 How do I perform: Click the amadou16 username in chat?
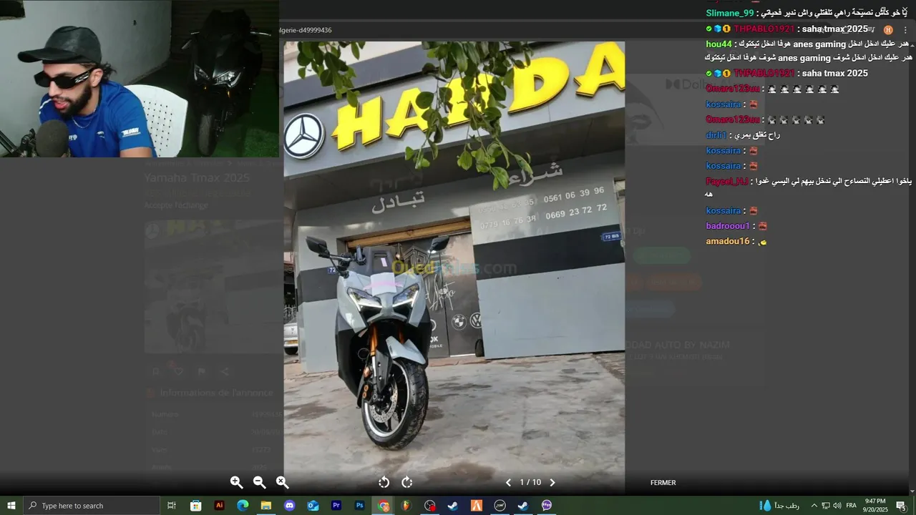pyautogui.click(x=728, y=241)
